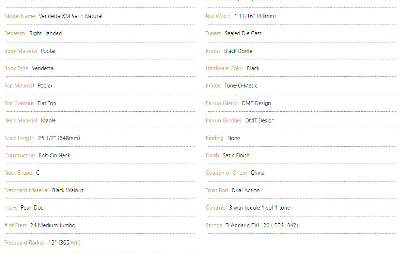This screenshot has height=254, width=407.
Task: Click the Sealed Die Cast tuners value
Action: pyautogui.click(x=243, y=33)
